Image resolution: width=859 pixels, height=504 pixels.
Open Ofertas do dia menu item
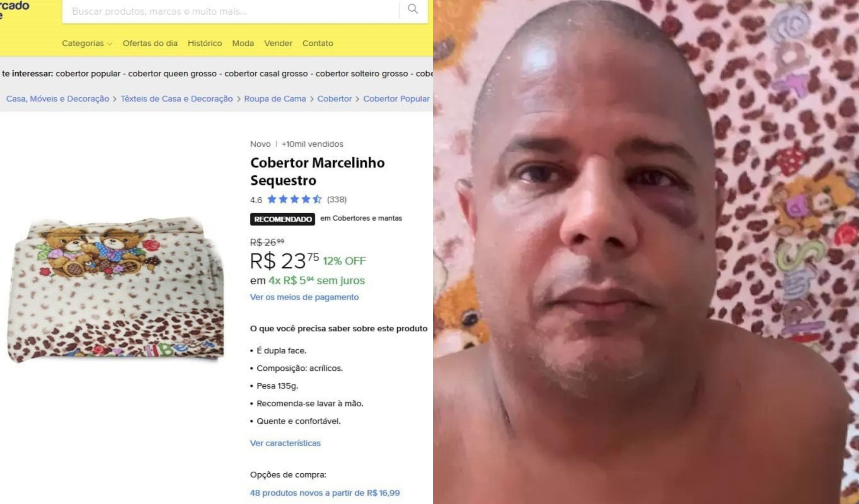(150, 43)
